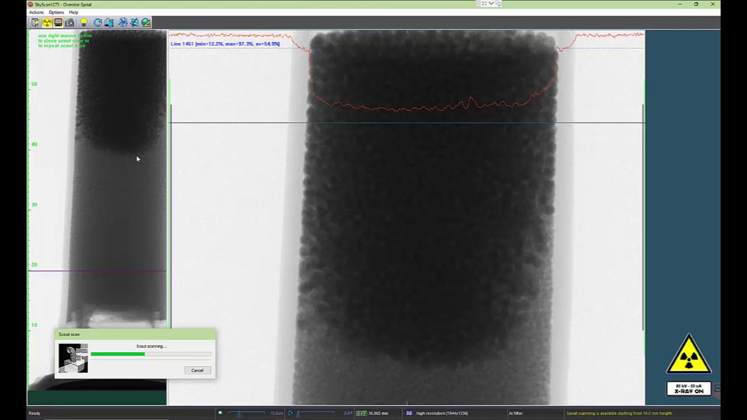The image size is (747, 420).
Task: Toggle the light bulb illumination icon
Action: point(83,23)
